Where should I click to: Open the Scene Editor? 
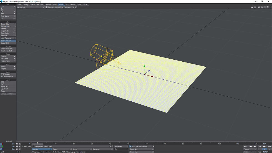tap(8, 24)
